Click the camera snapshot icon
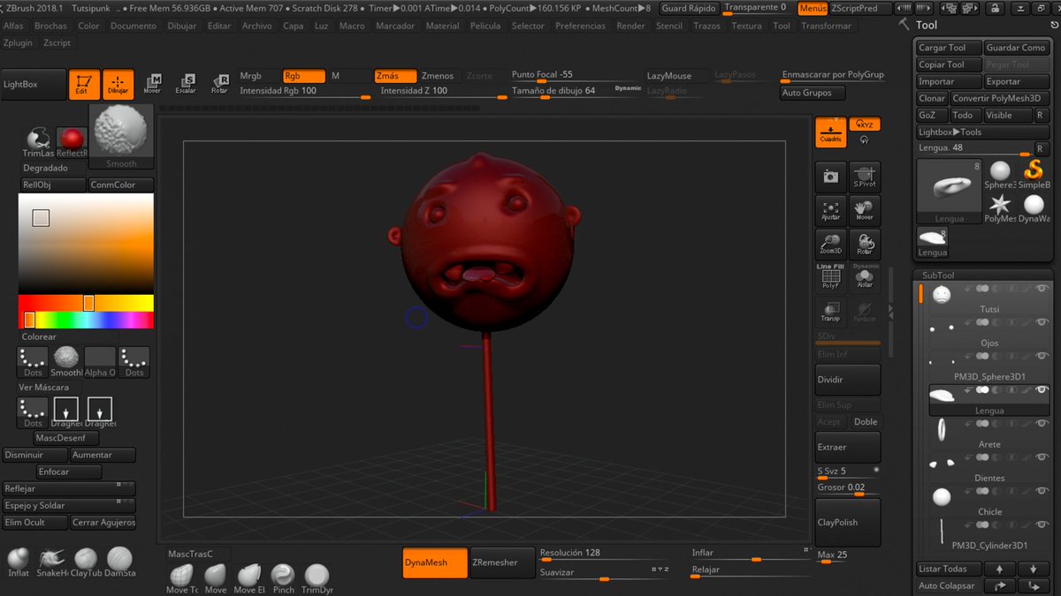This screenshot has width=1061, height=596. (x=830, y=177)
